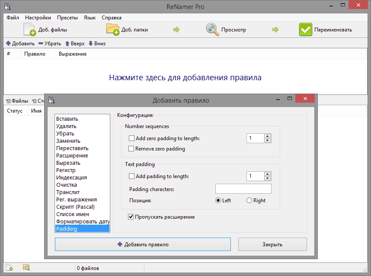Select the Скрипт (Pascal) rule
Viewport: 371px width, 276px height.
coord(82,207)
